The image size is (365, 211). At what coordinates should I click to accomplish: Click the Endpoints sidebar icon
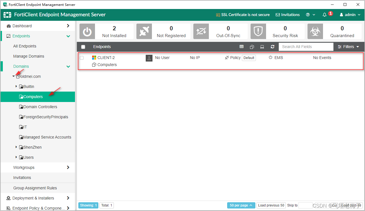[x=8, y=36]
